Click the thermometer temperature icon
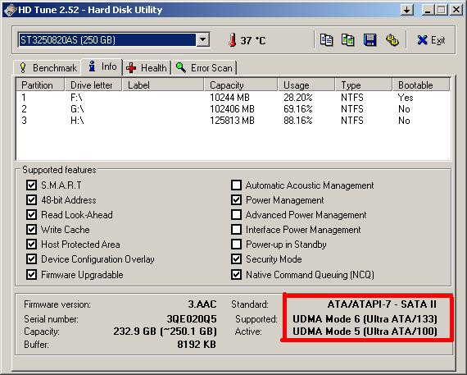The image size is (467, 375). coord(233,40)
